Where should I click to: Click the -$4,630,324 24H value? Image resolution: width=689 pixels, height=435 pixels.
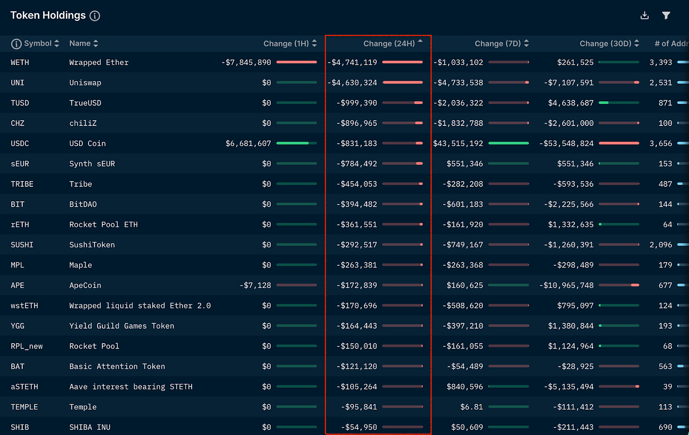352,83
